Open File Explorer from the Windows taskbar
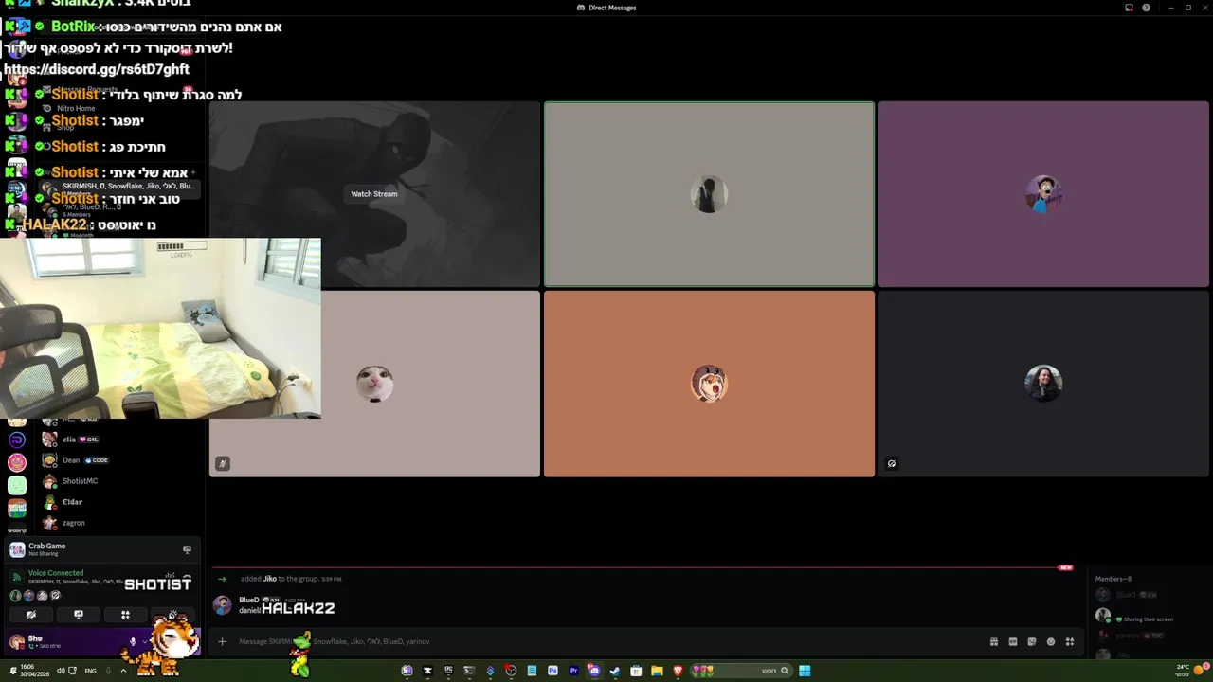This screenshot has height=682, width=1213. pyautogui.click(x=657, y=671)
